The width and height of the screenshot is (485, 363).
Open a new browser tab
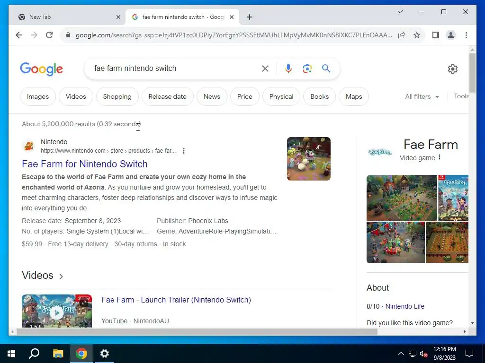[250, 17]
